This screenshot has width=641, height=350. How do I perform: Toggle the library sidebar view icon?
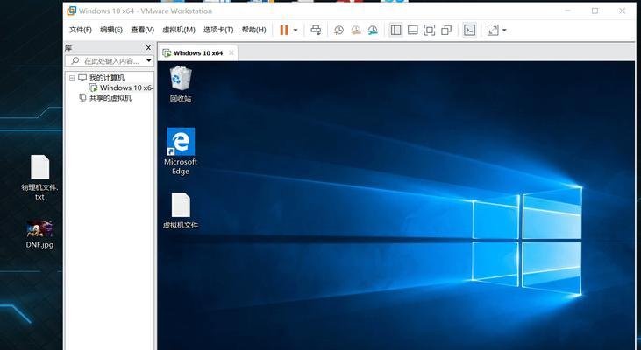(395, 30)
